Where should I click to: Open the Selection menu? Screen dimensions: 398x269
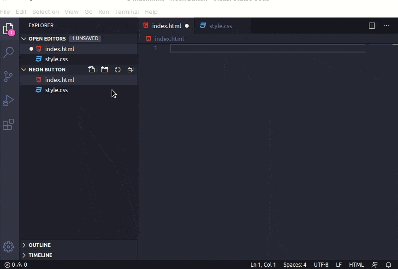(46, 12)
